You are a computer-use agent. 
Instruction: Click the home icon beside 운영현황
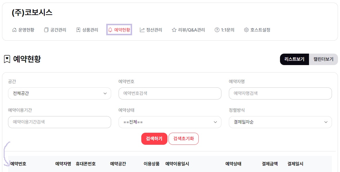tap(14, 30)
